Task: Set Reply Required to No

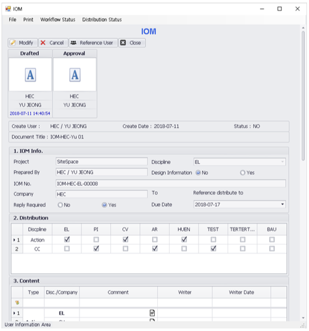Action: [x=60, y=205]
